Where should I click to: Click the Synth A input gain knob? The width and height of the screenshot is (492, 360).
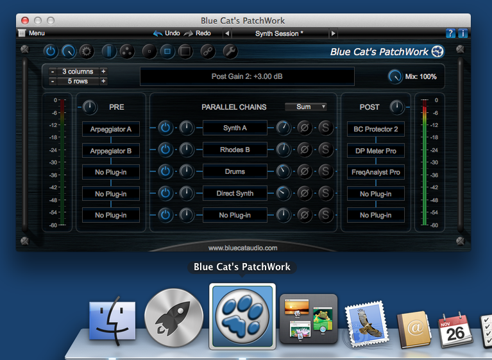click(x=187, y=128)
